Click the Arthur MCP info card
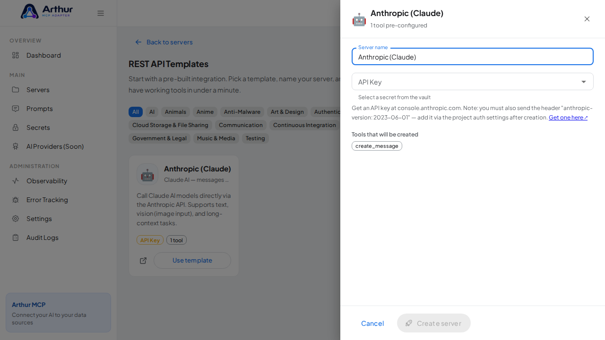The height and width of the screenshot is (340, 605). click(x=58, y=313)
